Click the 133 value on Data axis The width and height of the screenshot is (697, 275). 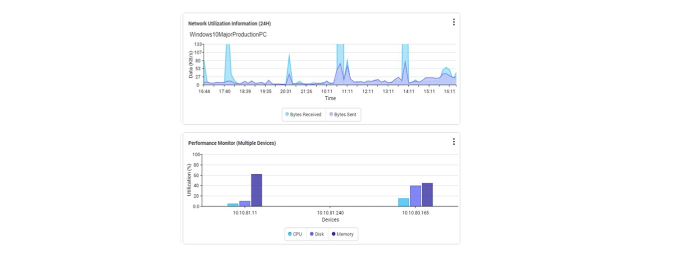pyautogui.click(x=198, y=44)
